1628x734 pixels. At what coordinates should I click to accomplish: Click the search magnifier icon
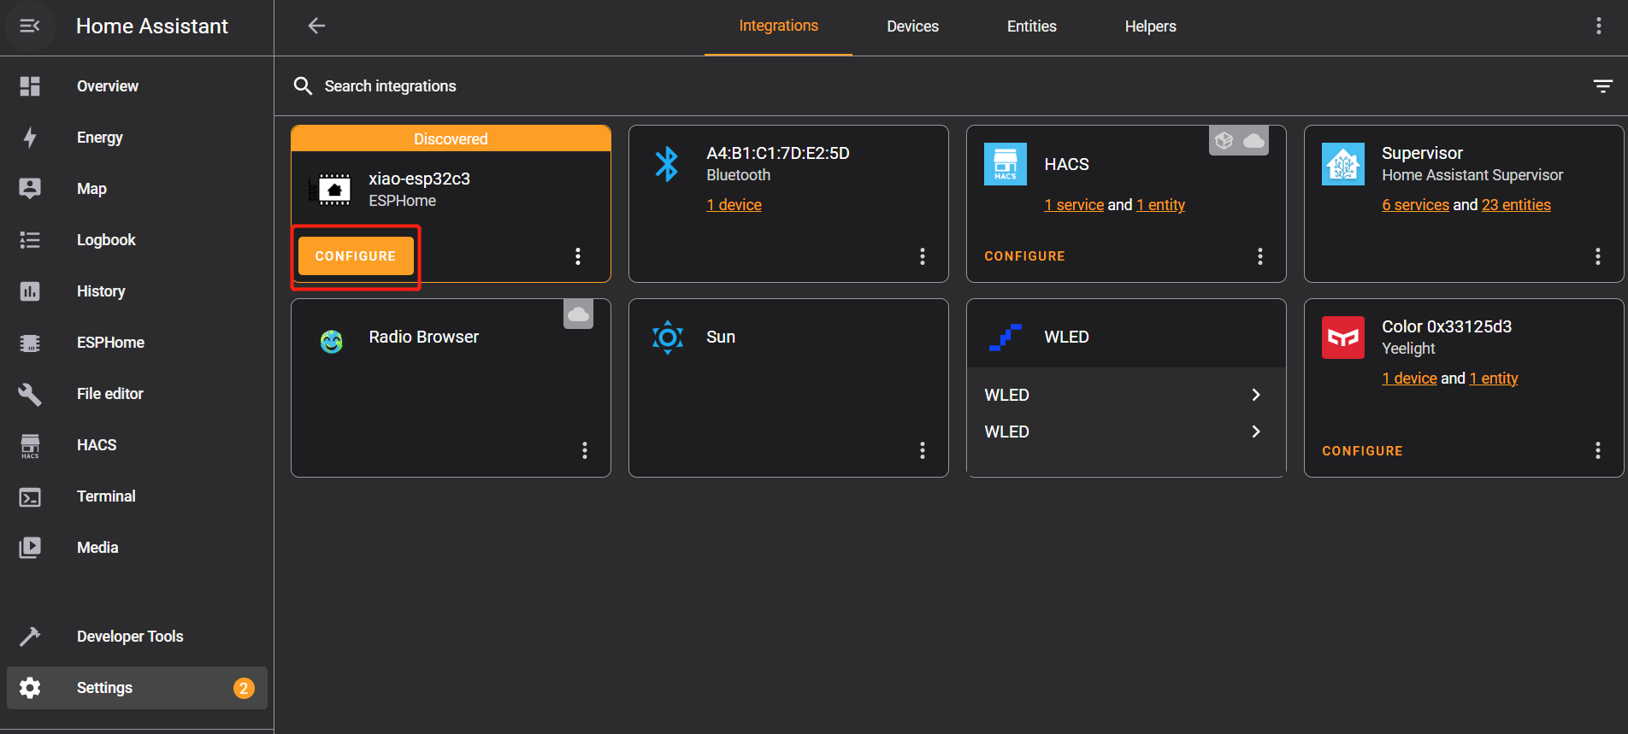(x=303, y=85)
